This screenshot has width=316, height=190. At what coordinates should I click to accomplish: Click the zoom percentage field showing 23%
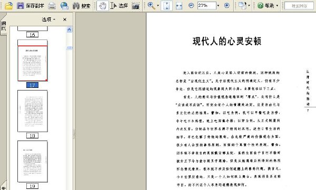click(x=206, y=5)
